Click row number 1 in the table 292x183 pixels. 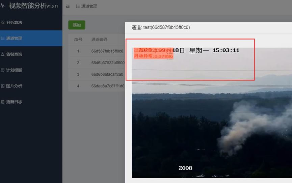pyautogui.click(x=78, y=51)
